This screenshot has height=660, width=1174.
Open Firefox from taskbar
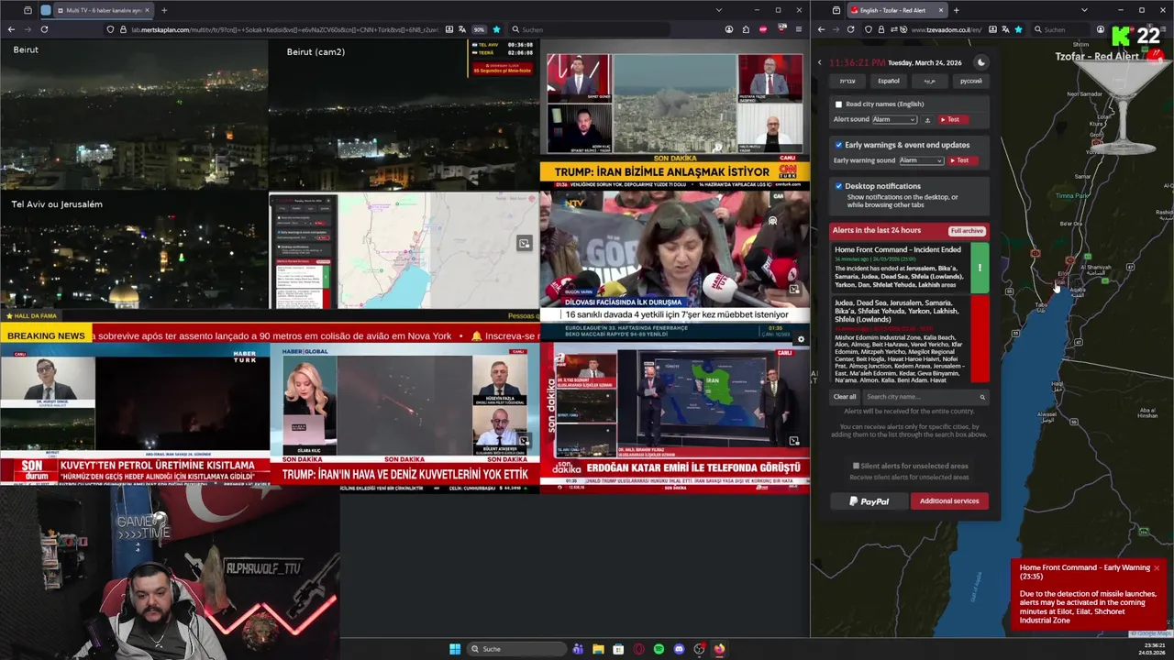pyautogui.click(x=719, y=649)
